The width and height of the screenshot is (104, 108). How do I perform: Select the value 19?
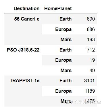92,60
